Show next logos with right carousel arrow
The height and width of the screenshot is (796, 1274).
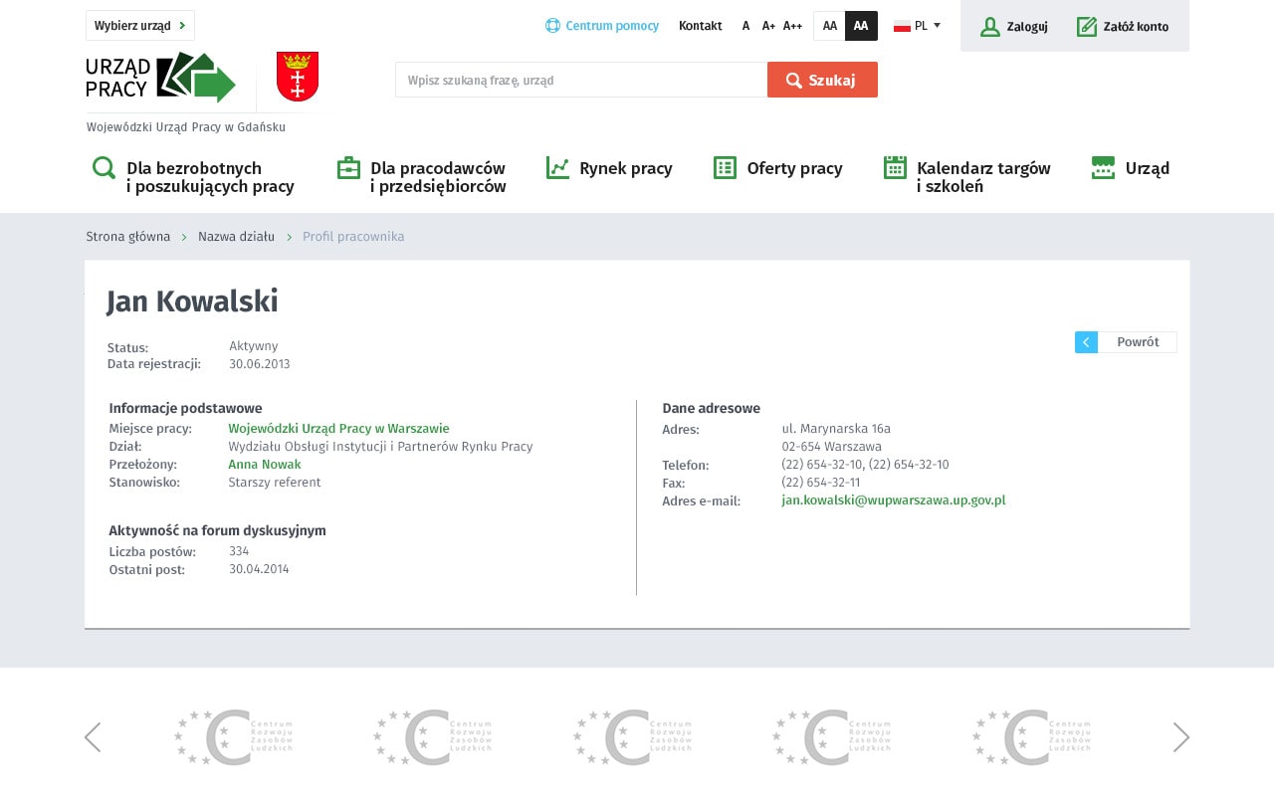(x=1181, y=737)
